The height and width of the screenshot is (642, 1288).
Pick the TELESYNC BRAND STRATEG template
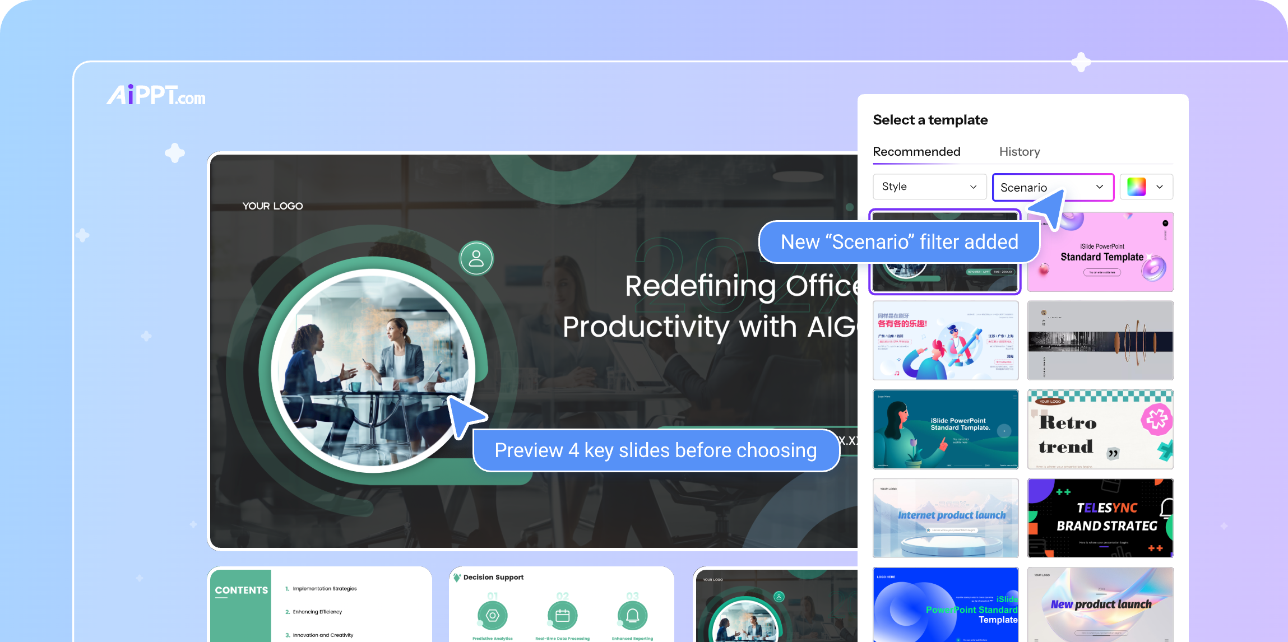(1100, 518)
